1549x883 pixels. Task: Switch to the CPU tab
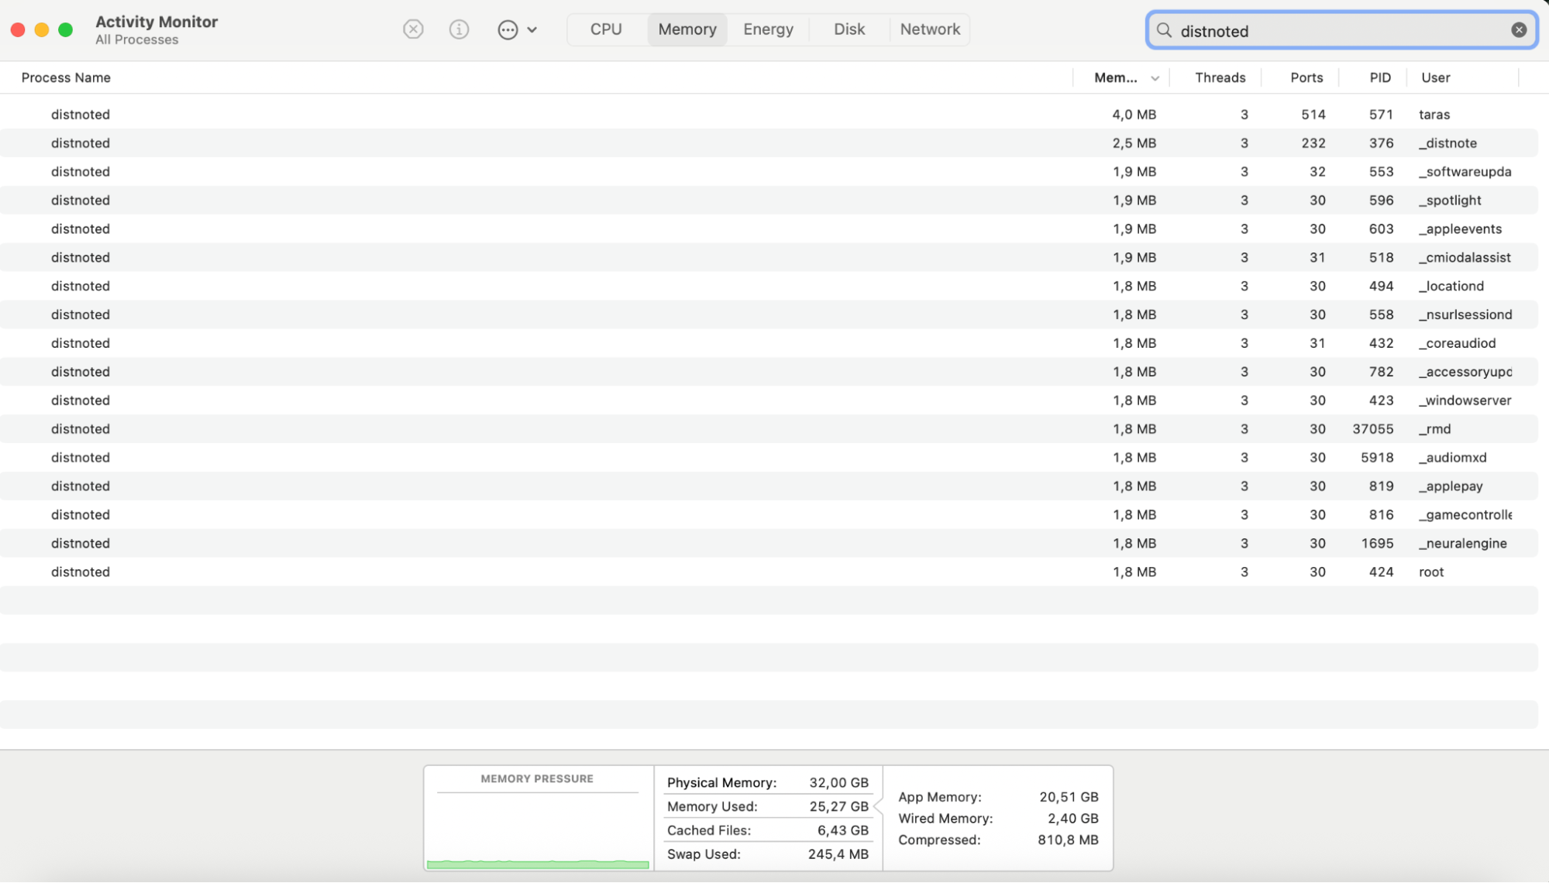point(604,29)
